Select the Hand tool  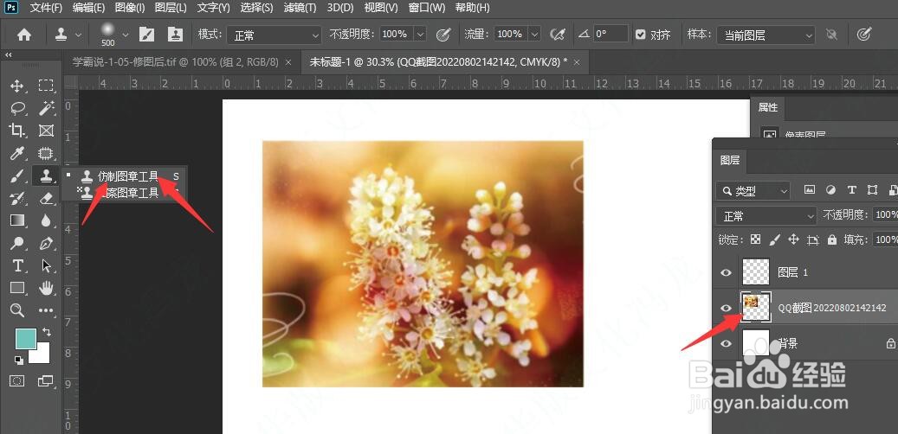point(46,288)
